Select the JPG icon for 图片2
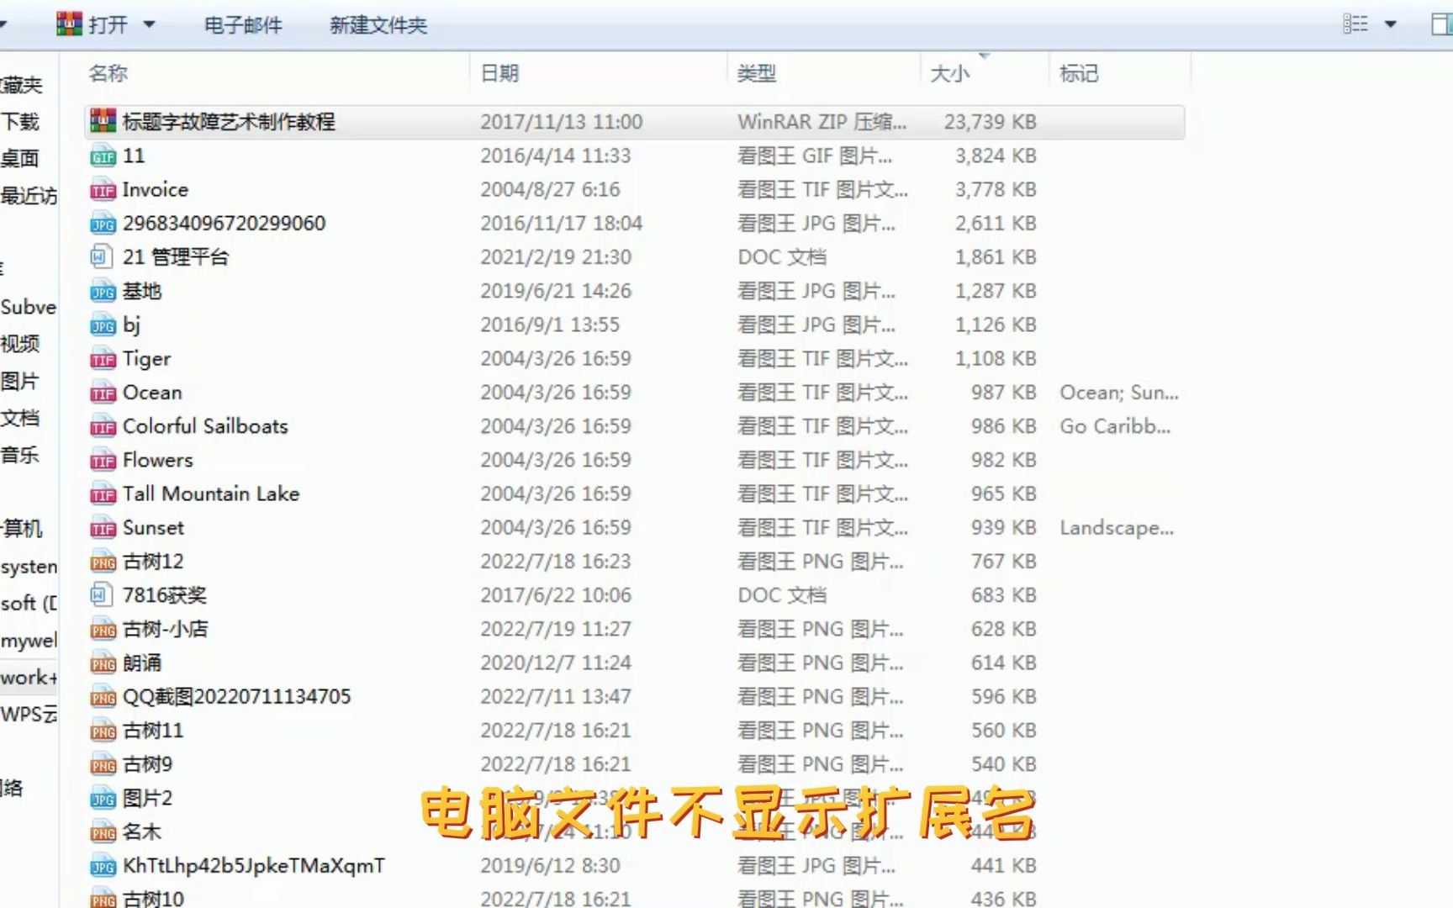 point(103,798)
